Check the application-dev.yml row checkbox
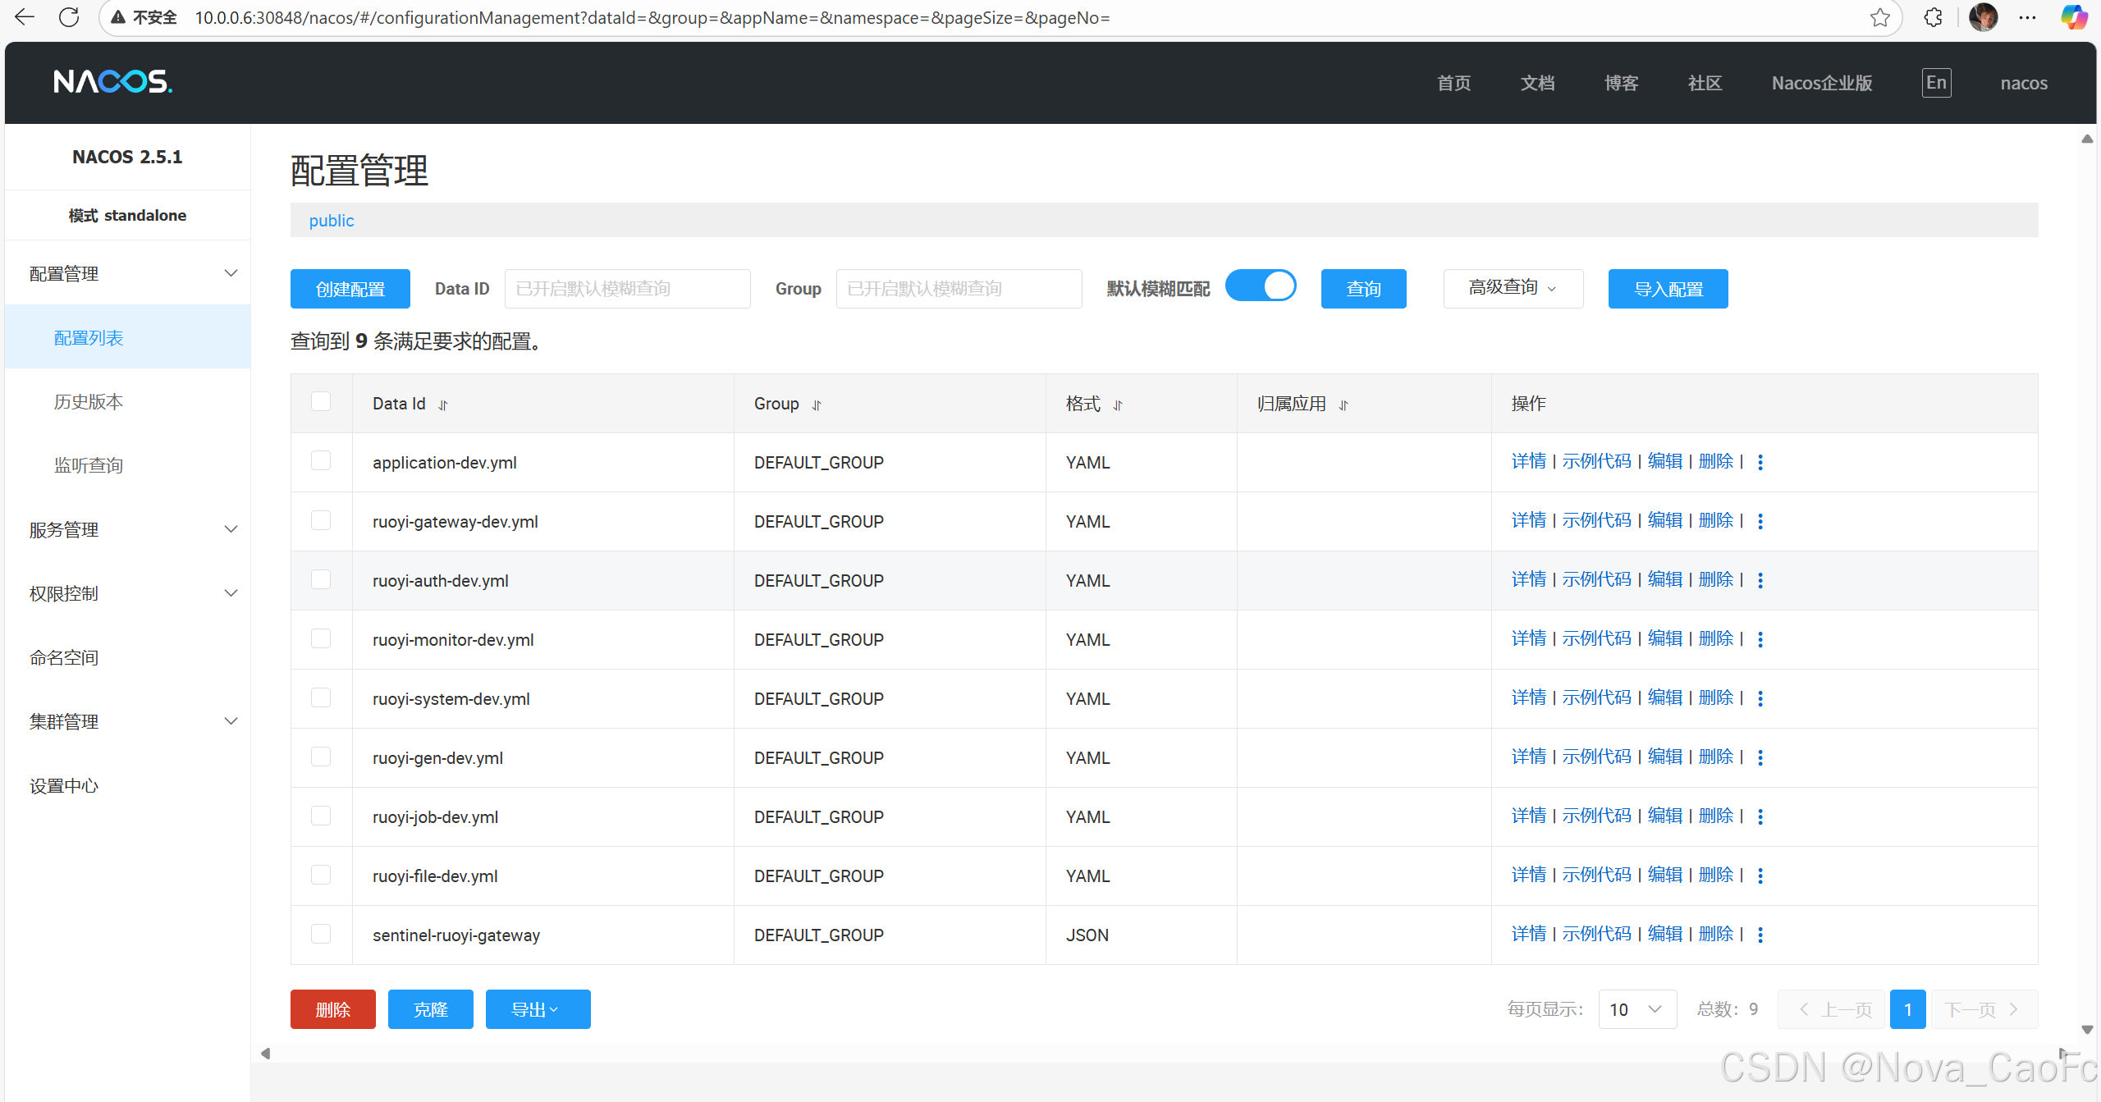Image resolution: width=2101 pixels, height=1102 pixels. 321,461
